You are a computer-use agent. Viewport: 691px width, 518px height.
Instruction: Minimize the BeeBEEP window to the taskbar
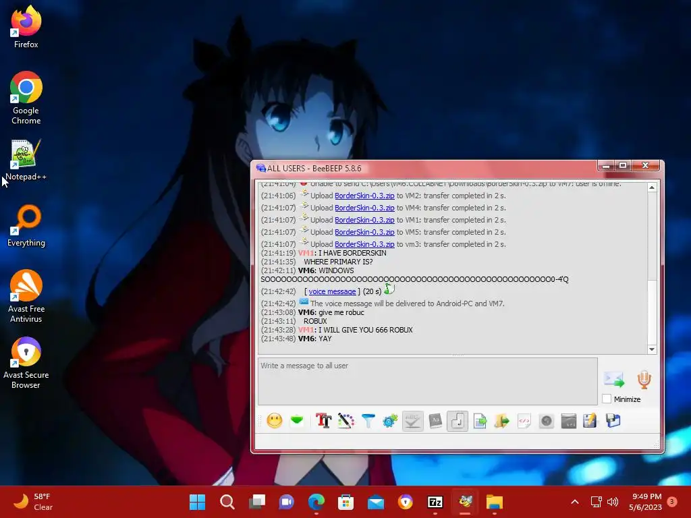coord(606,166)
